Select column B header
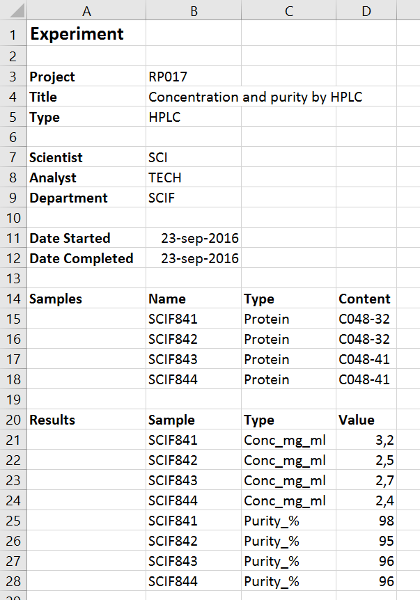This screenshot has height=600, width=420. [193, 10]
